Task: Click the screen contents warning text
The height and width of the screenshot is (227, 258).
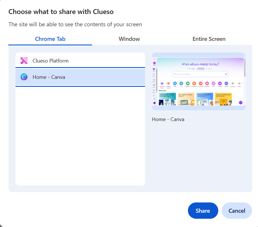Action: coord(75,25)
